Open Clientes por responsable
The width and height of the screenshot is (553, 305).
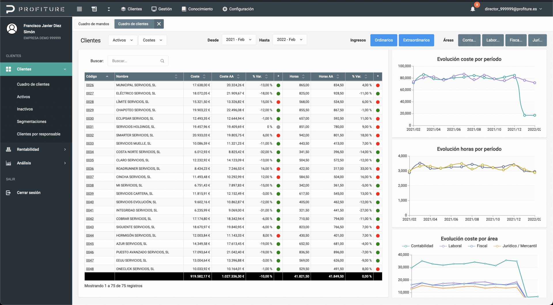click(x=39, y=134)
